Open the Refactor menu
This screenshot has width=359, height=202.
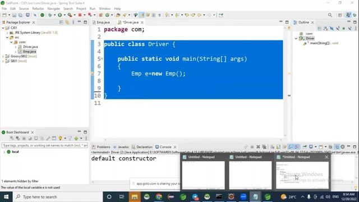coord(38,8)
